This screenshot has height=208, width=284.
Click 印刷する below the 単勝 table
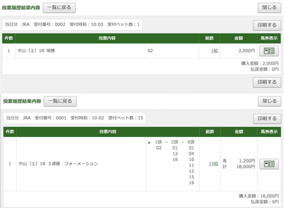pyautogui.click(x=267, y=82)
